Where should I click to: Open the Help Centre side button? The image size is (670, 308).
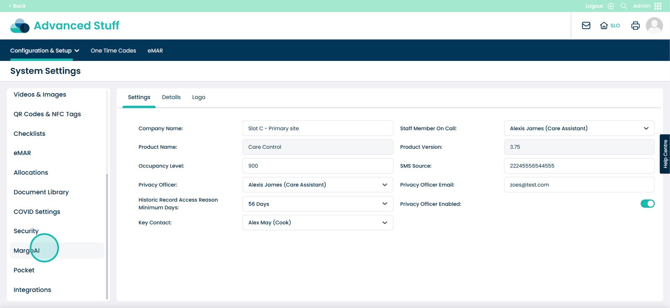pos(665,154)
